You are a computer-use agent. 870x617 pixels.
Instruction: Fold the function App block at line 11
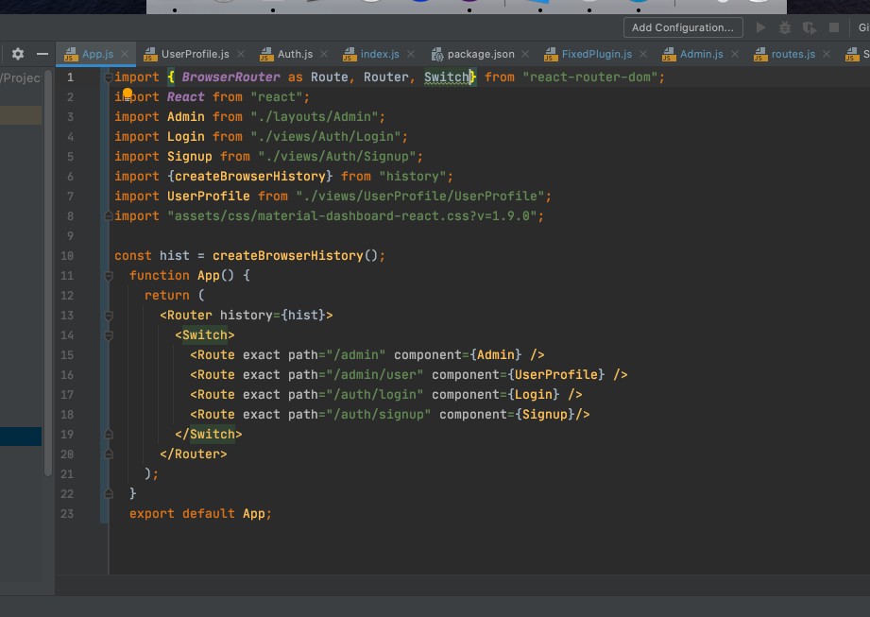109,276
